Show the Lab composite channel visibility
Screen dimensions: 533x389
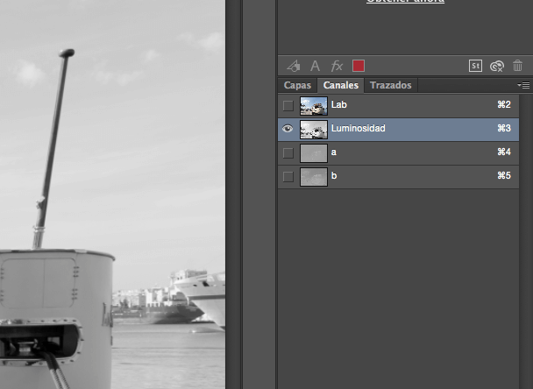288,106
